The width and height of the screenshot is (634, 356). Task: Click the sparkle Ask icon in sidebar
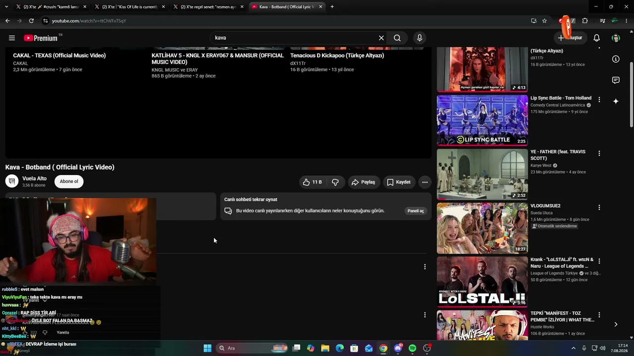(x=616, y=101)
